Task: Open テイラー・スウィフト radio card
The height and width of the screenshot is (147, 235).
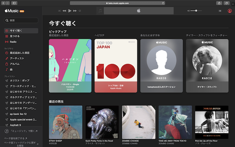Action: tap(207, 66)
